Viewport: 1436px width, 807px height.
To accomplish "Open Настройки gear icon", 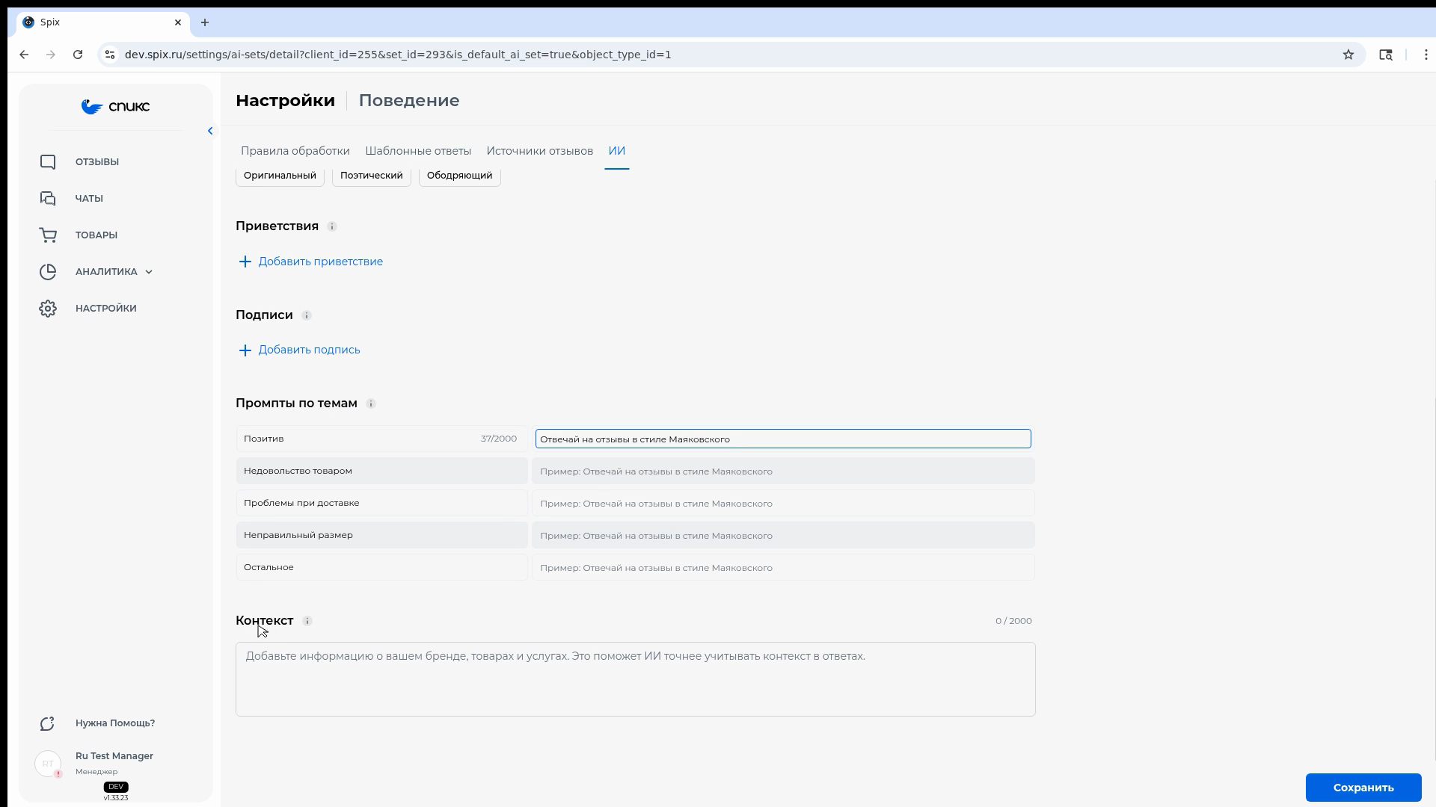I will [48, 309].
